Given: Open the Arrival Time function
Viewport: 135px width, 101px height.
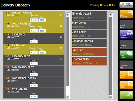Looking at the screenshot, I should [x=126, y=25].
